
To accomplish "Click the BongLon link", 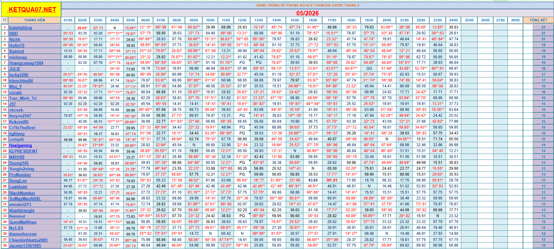I will 18,181.
